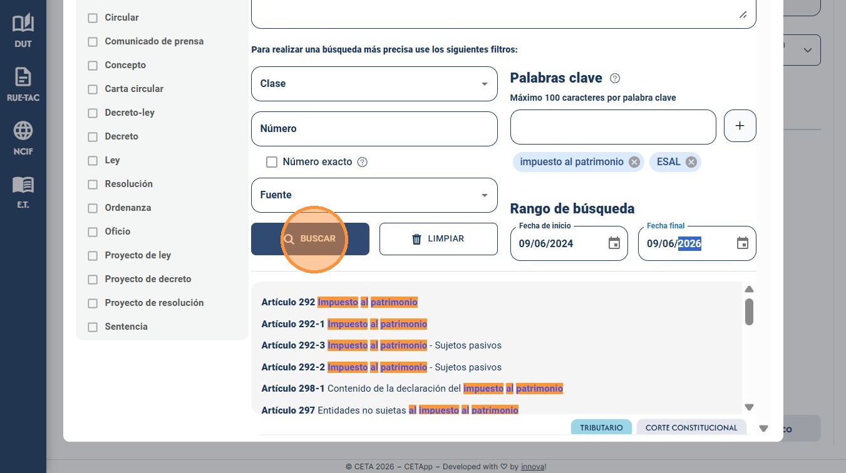This screenshot has height=473, width=846.
Task: Open calendar for Fecha final
Action: (x=743, y=243)
